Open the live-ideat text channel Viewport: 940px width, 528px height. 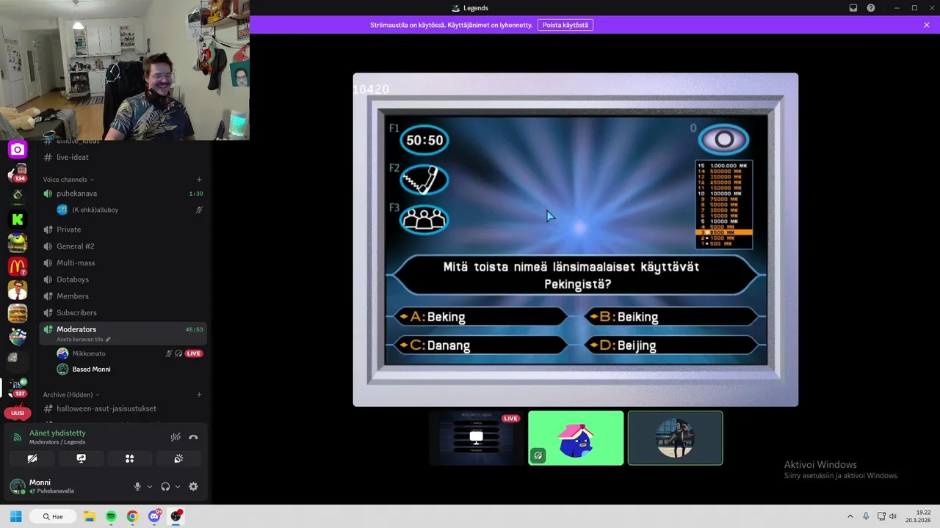pos(123,157)
